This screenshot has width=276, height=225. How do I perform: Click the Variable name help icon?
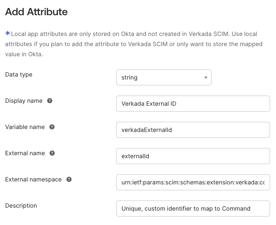point(52,127)
